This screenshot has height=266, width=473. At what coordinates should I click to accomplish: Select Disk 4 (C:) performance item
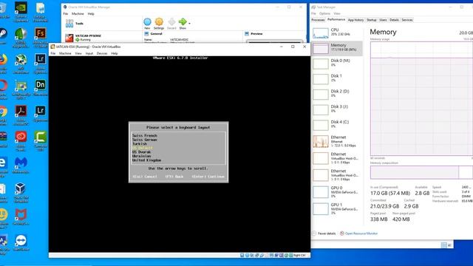coord(337,125)
